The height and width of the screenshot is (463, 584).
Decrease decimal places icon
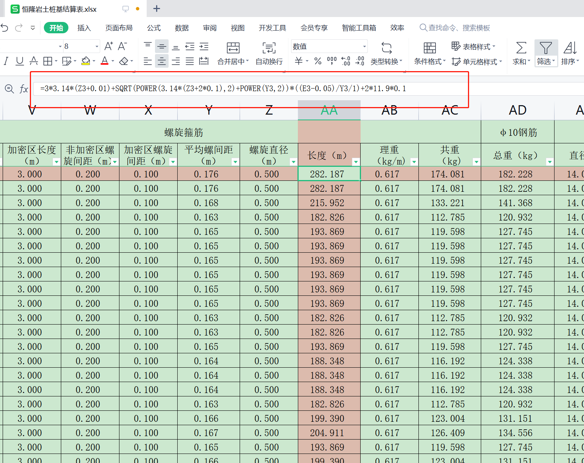pos(360,61)
